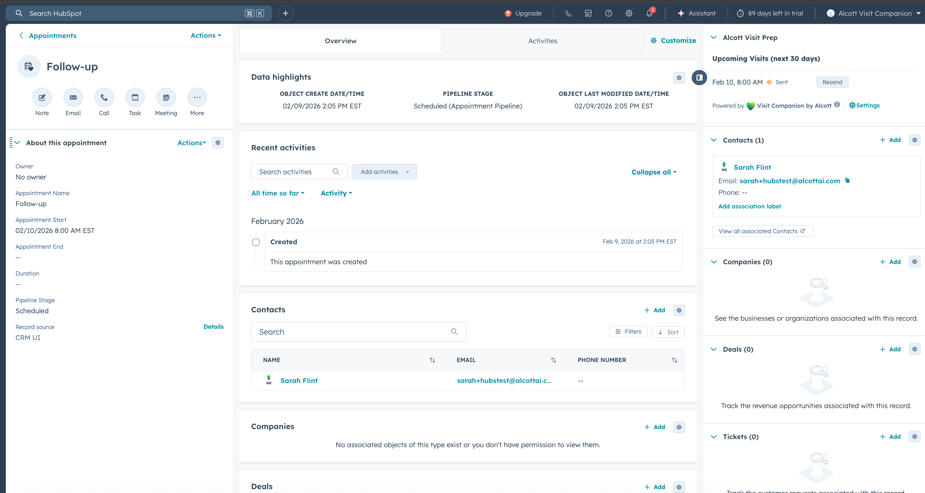Image resolution: width=925 pixels, height=493 pixels.
Task: Open View all associated Contacts link
Action: point(762,231)
